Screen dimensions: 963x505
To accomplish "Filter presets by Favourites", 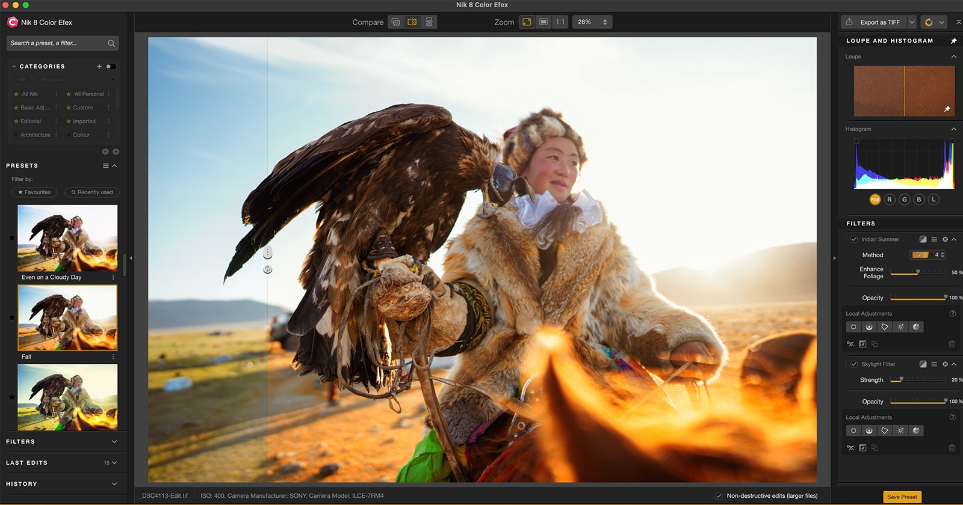I will click(x=34, y=192).
